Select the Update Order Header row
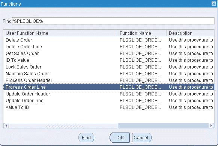218x146 pixels. tap(109, 94)
